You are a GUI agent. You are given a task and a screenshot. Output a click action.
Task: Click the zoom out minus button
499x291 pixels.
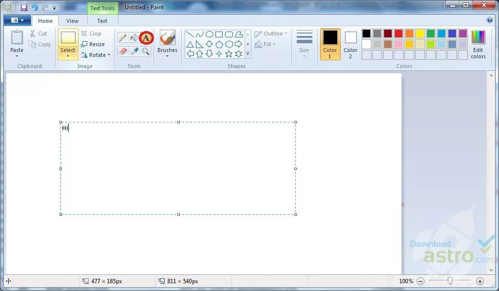pyautogui.click(x=421, y=281)
